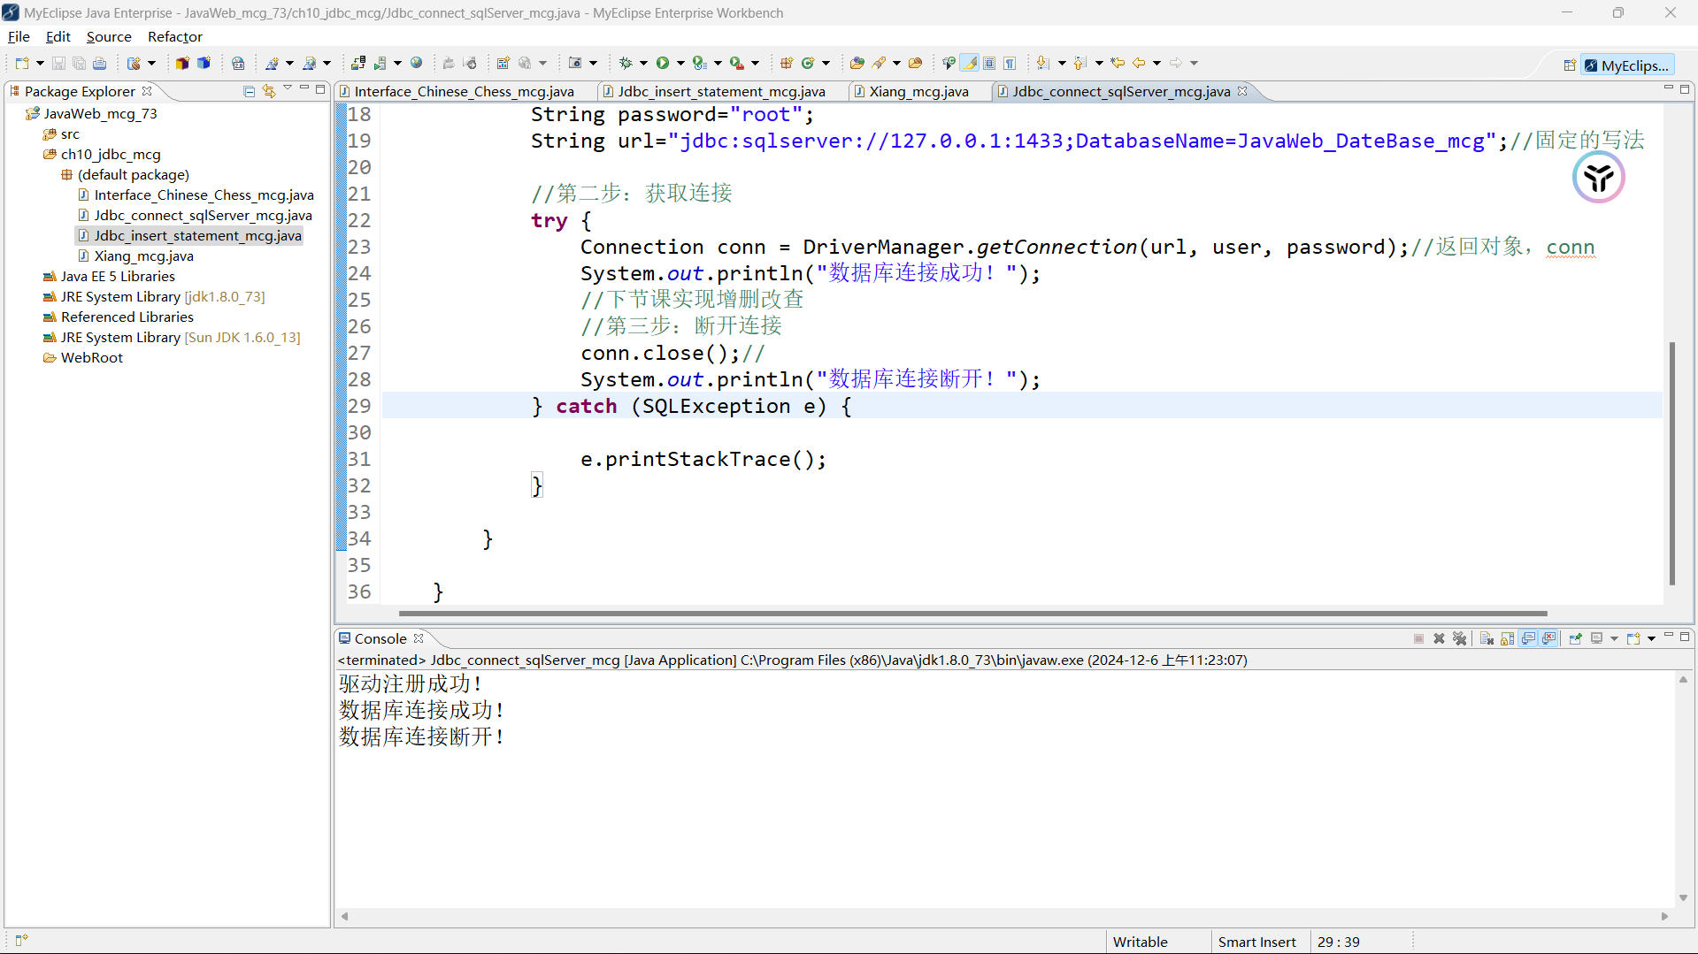Click the External Tools run icon

[x=736, y=63]
